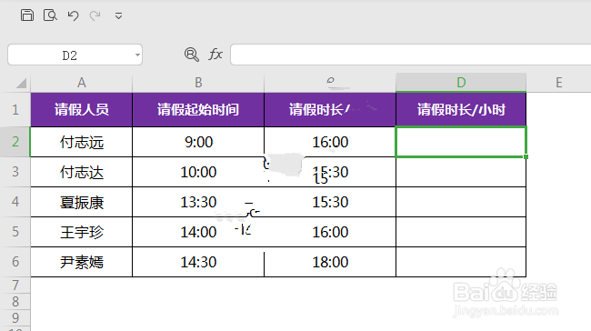This screenshot has height=331, width=591.
Task: Click column C cell in 付志远 row
Action: 330,142
